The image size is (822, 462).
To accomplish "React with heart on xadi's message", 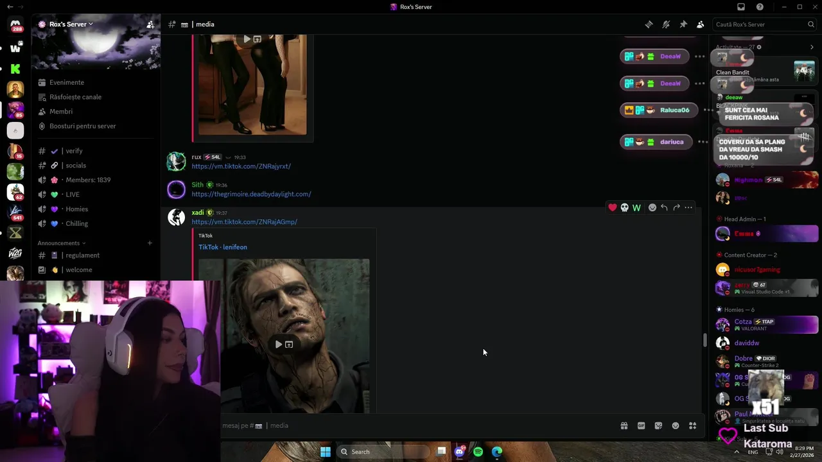I will point(613,207).
